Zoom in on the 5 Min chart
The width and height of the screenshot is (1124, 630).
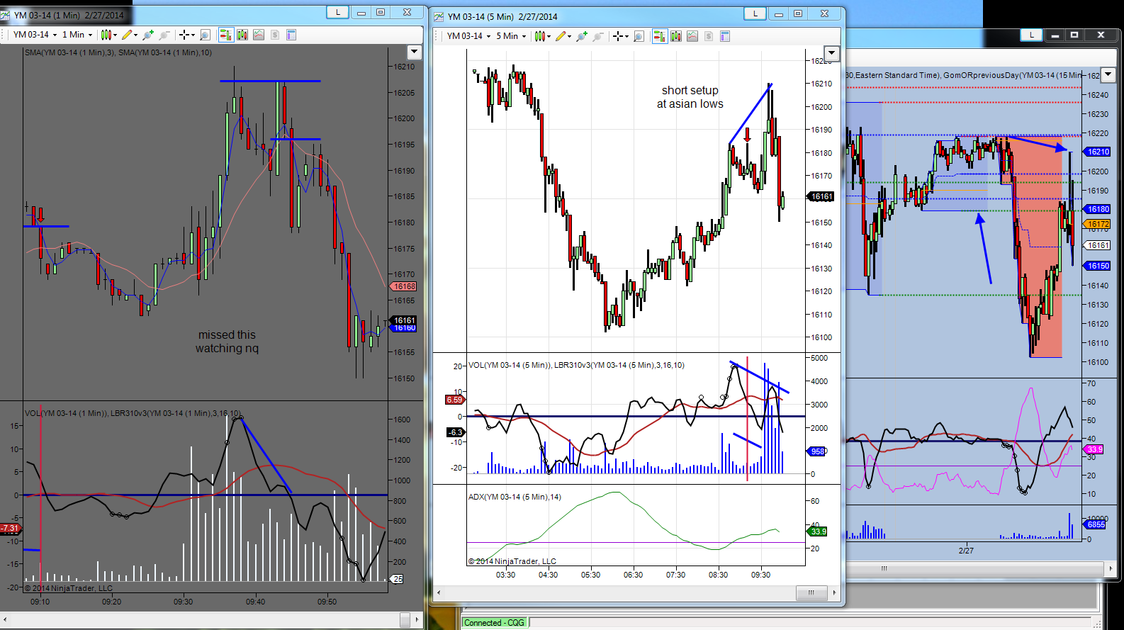pyautogui.click(x=581, y=36)
